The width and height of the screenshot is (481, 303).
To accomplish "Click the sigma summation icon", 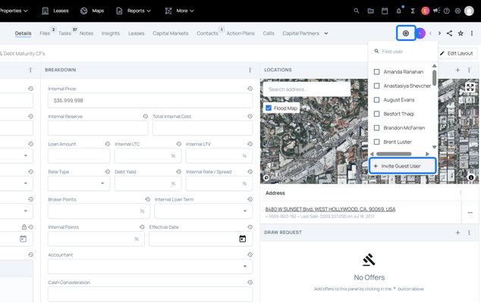I will pyautogui.click(x=413, y=11).
